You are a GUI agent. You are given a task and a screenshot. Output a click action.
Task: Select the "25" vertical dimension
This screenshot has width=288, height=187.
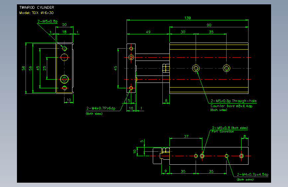[45, 68]
